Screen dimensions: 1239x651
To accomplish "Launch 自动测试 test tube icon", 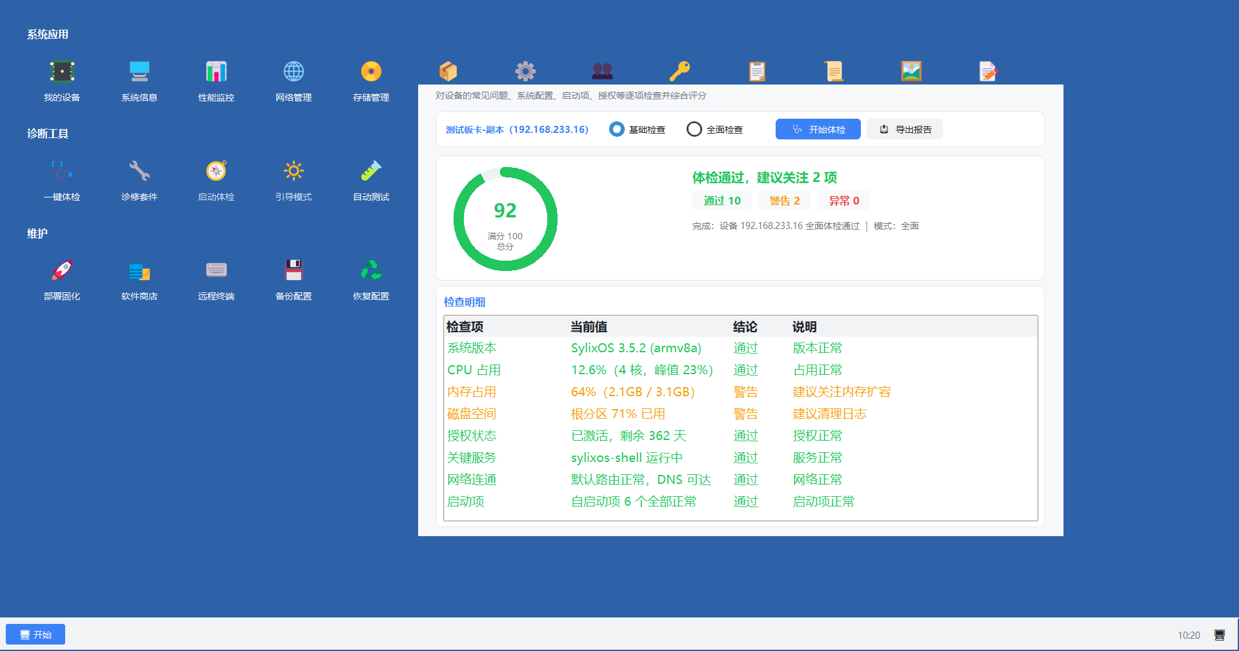I will [371, 171].
